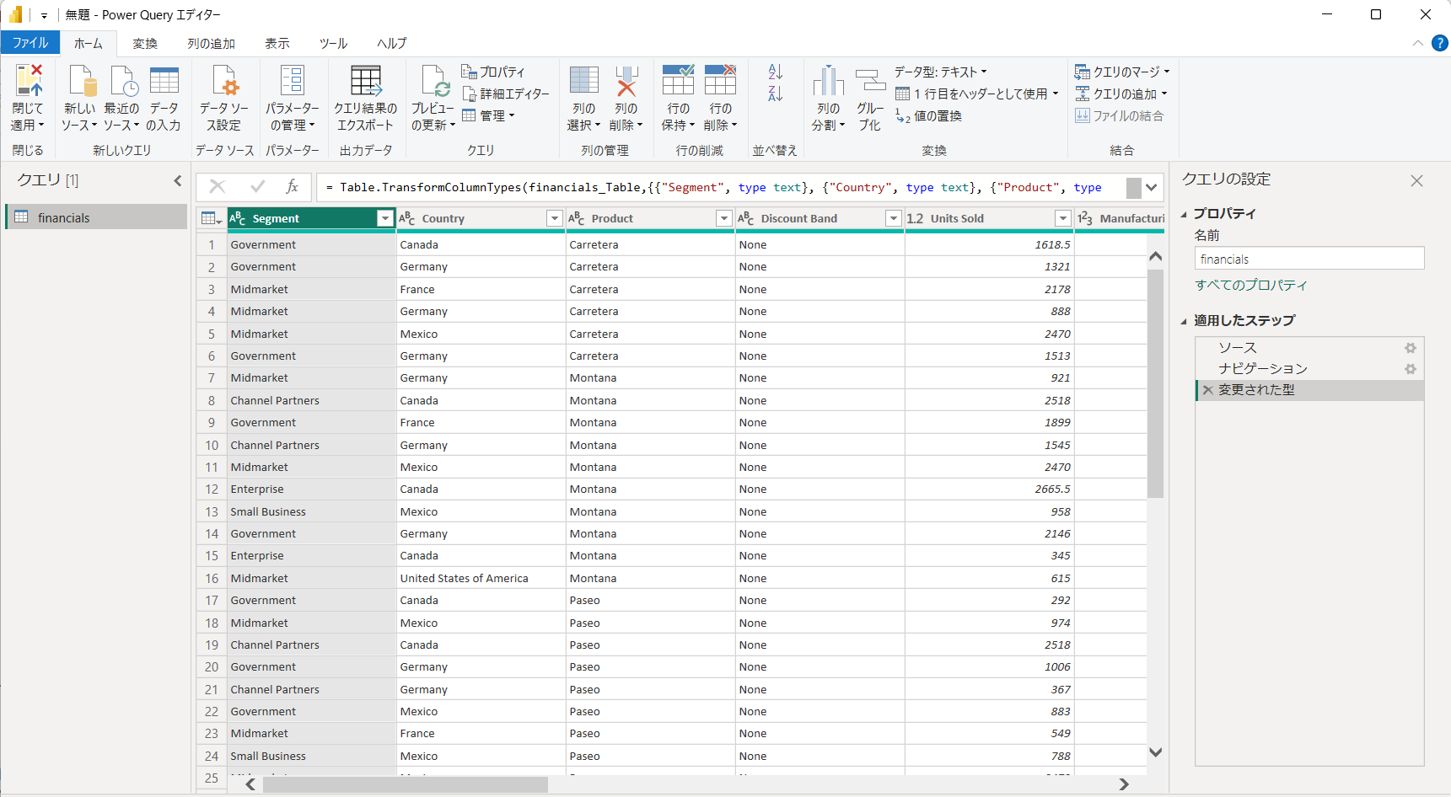Click the 最近のソース (Recent Sources) icon

tap(124, 81)
